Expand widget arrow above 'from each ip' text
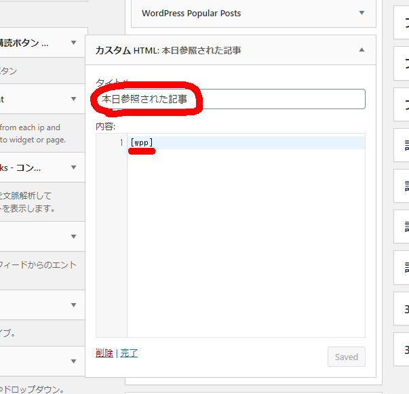The height and width of the screenshot is (394, 409). 73,99
